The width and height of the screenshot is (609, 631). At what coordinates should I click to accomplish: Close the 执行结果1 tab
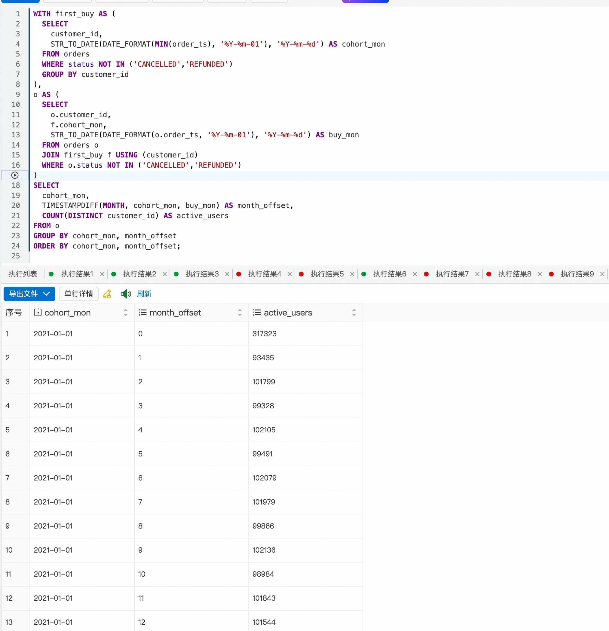[x=102, y=274]
